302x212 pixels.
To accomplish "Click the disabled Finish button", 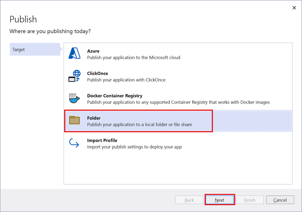I will pyautogui.click(x=250, y=200).
